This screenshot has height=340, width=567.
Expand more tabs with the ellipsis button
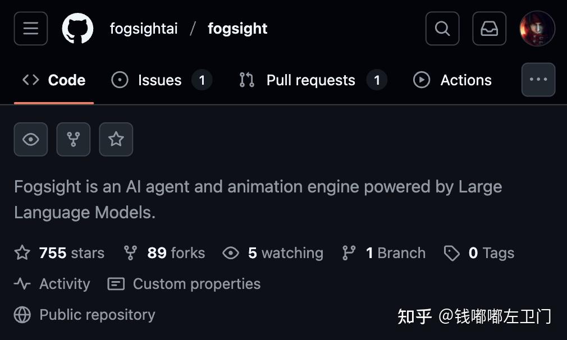coord(538,80)
